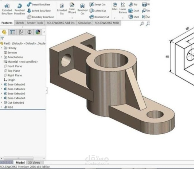Open the DisplayManager color sphere tab
The width and height of the screenshot is (194, 169).
pos(38,32)
